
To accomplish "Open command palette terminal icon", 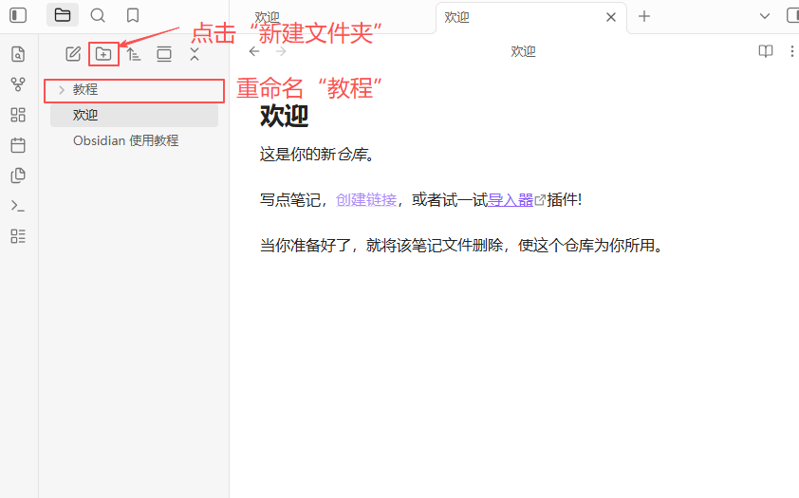I will click(x=18, y=206).
